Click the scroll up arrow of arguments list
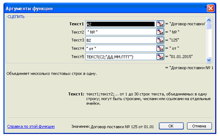 [x=209, y=20]
